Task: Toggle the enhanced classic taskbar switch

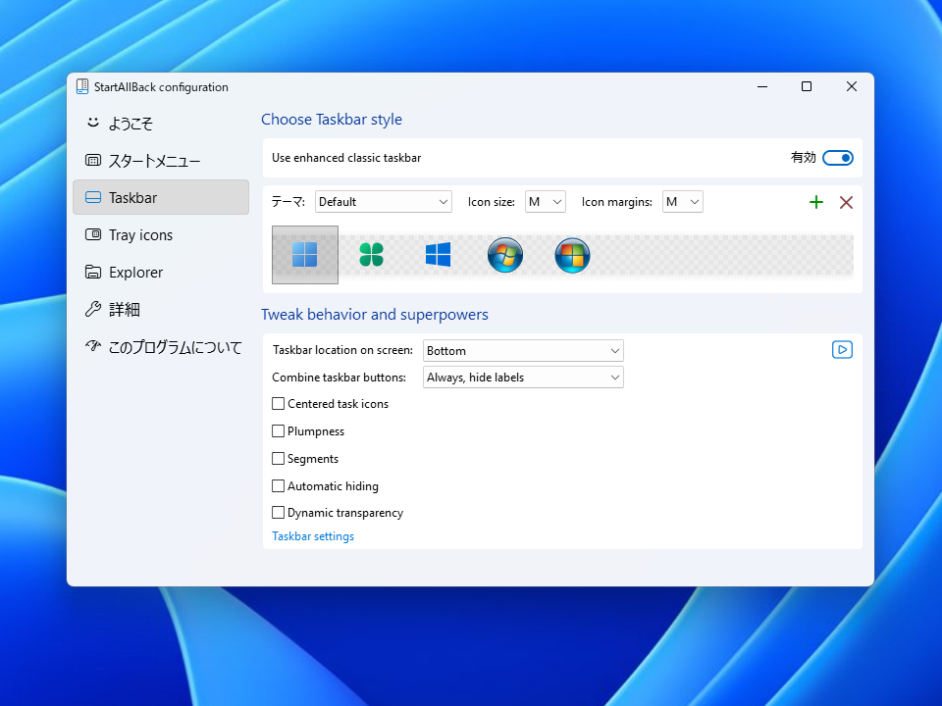Action: (837, 158)
